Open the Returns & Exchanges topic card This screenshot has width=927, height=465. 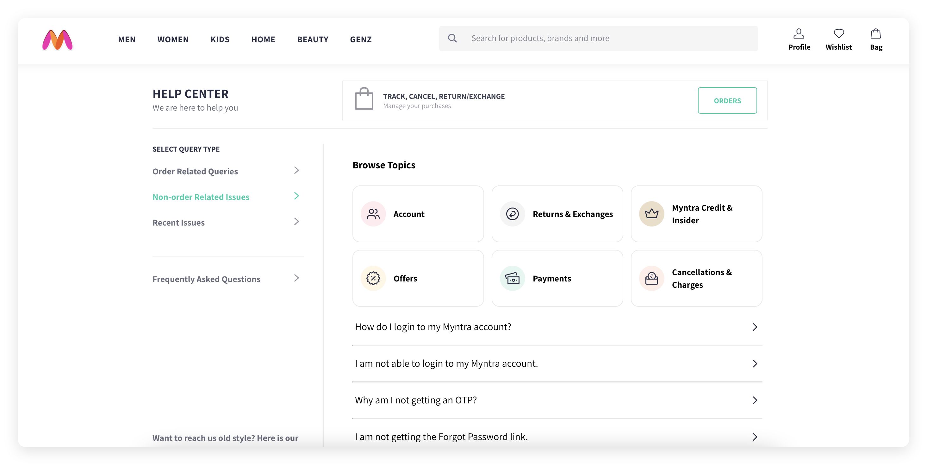(x=557, y=214)
